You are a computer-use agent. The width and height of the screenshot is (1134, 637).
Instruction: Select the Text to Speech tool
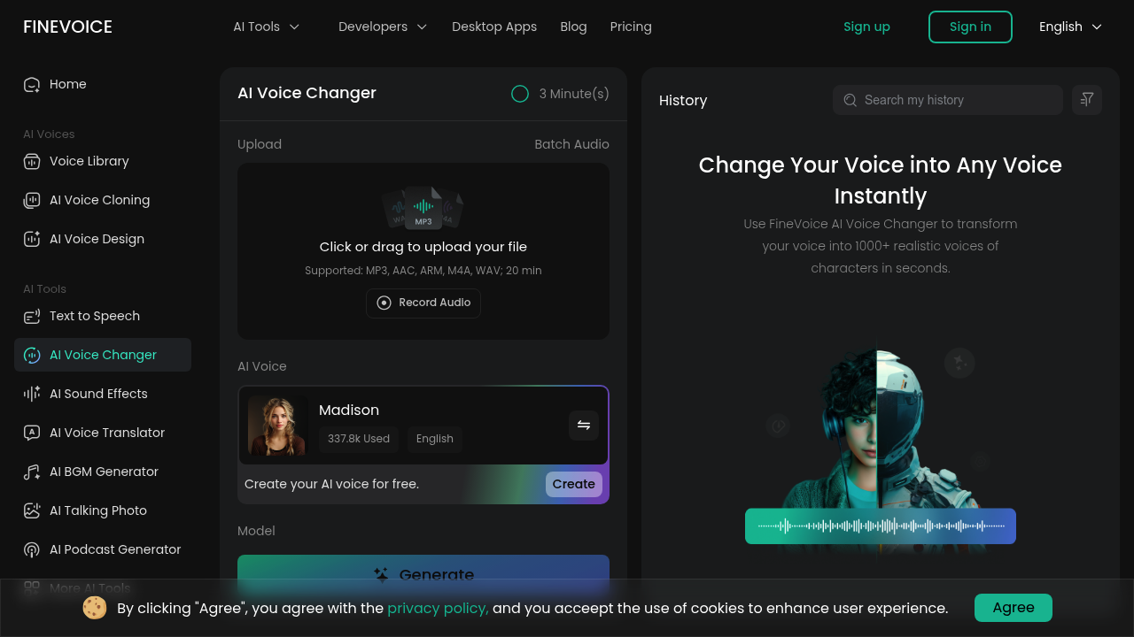(31, 316)
